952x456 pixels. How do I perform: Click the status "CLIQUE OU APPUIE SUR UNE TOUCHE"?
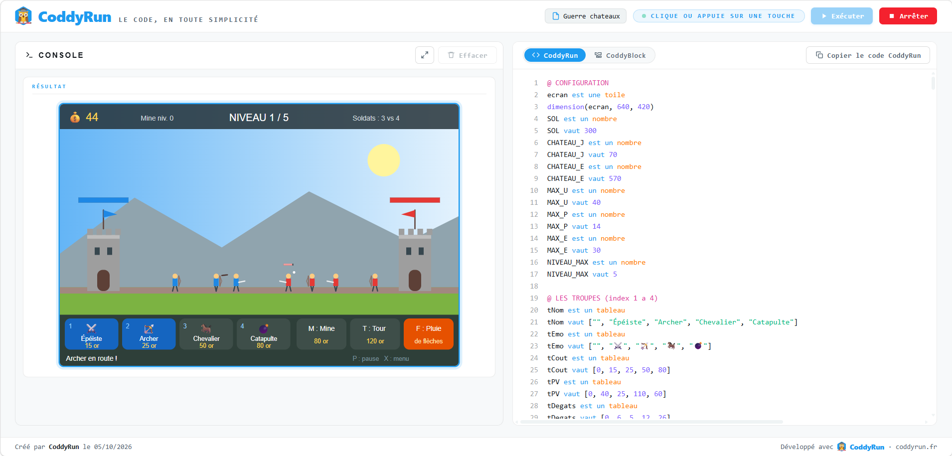click(x=719, y=16)
